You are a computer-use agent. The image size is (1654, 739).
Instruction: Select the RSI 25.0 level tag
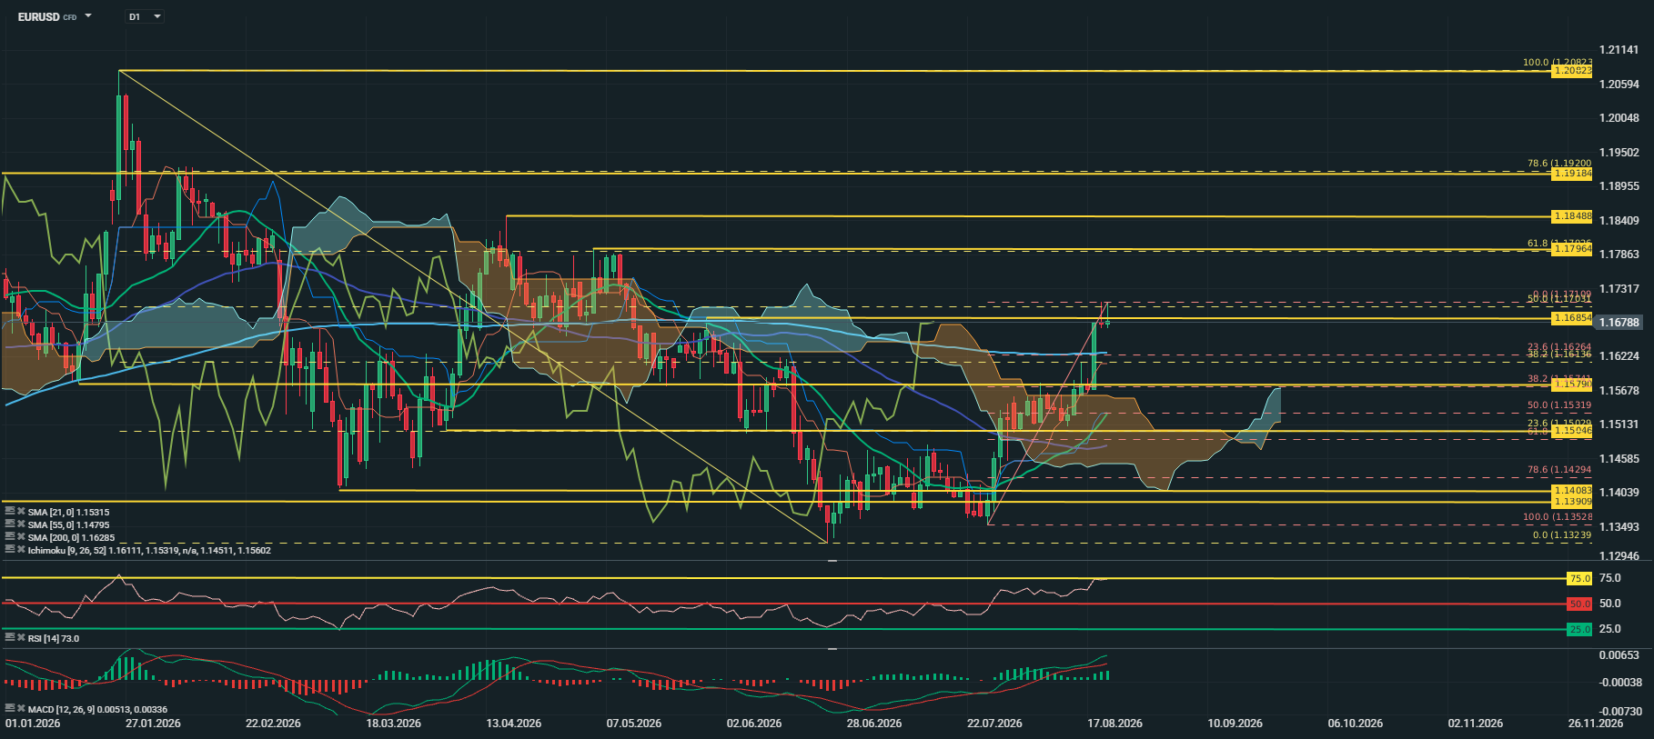pyautogui.click(x=1579, y=629)
